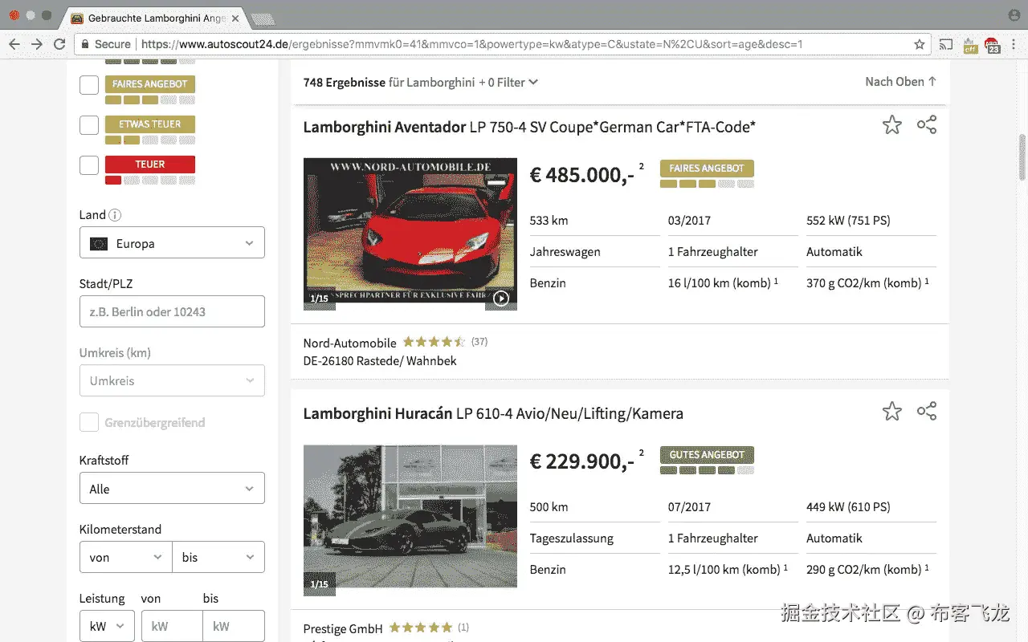Click the 'Tageszulassung' text
The width and height of the screenshot is (1028, 642).
(571, 538)
